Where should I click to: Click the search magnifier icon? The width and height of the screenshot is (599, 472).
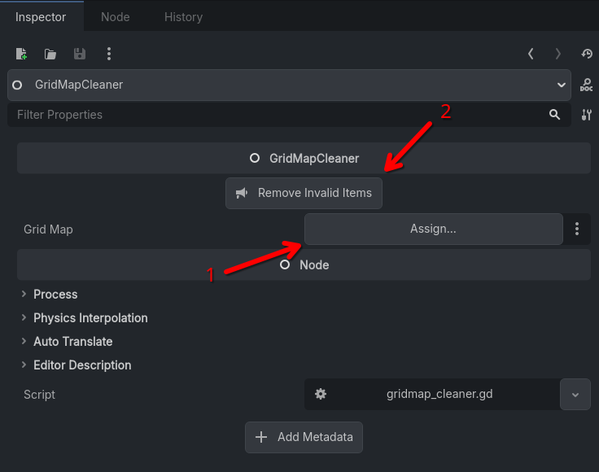(x=555, y=115)
